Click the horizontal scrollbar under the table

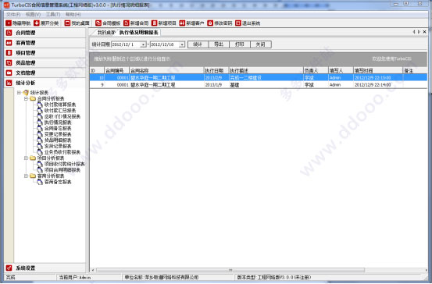click(230, 270)
